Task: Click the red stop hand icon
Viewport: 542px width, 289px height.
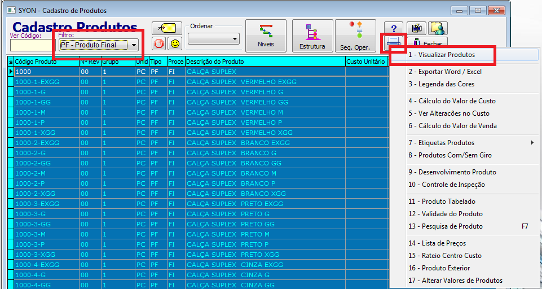Action: click(x=159, y=43)
